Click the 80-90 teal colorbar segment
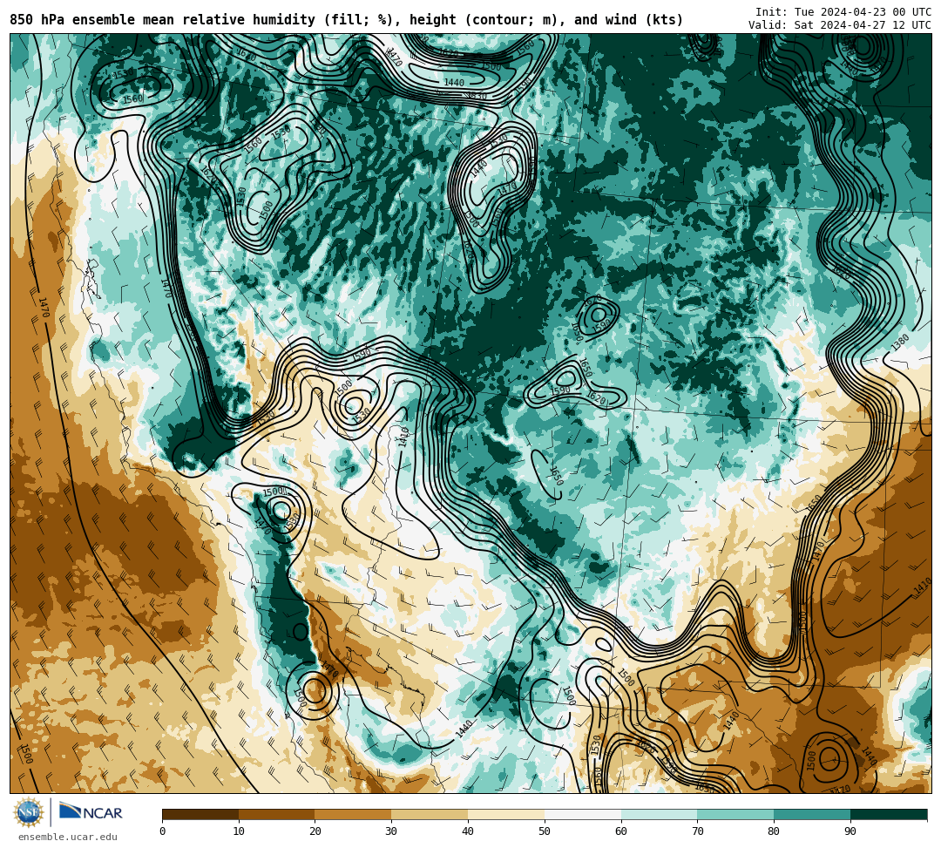The height and width of the screenshot is (848, 941). click(812, 814)
